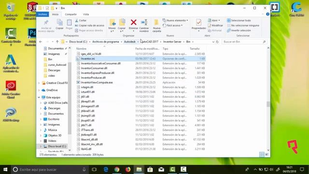This screenshot has height=174, width=309.
Task: Click Seleccionar todo
Action: click(x=239, y=20)
